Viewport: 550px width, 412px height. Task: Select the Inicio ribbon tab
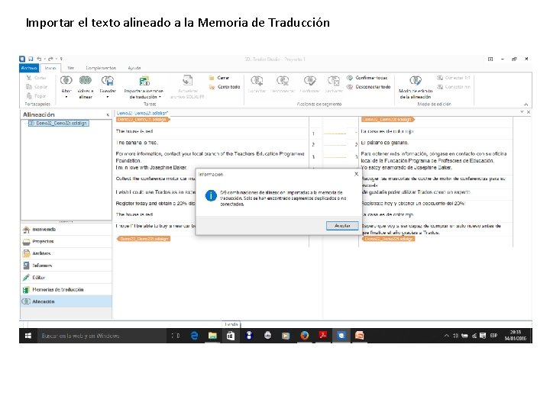50,69
